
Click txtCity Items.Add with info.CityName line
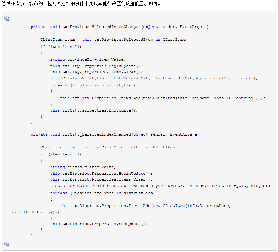(162, 98)
